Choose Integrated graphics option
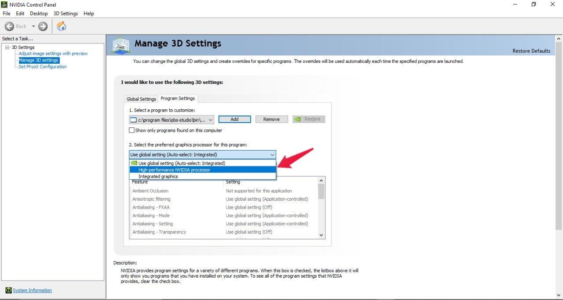 [158, 177]
